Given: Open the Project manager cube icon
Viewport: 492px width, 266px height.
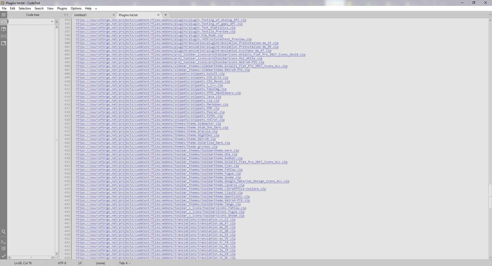Looking at the screenshot, I should click(4, 29).
